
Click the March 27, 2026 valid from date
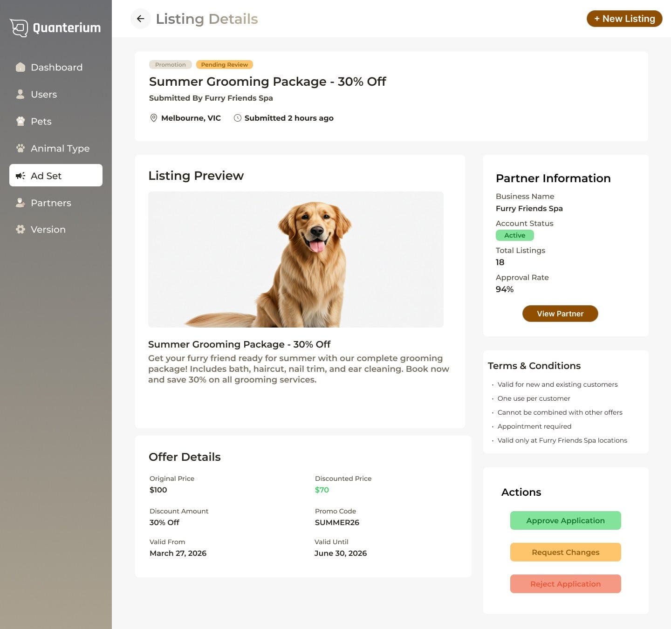[178, 553]
